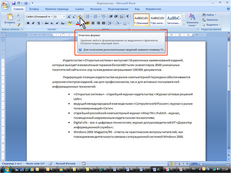Screen dimensions: 231x173
Task: Apply the Обычный style
Action: tap(141, 20)
